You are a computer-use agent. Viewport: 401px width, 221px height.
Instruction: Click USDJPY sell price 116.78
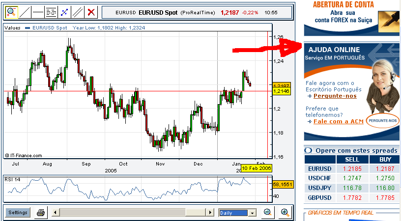tap(352, 188)
